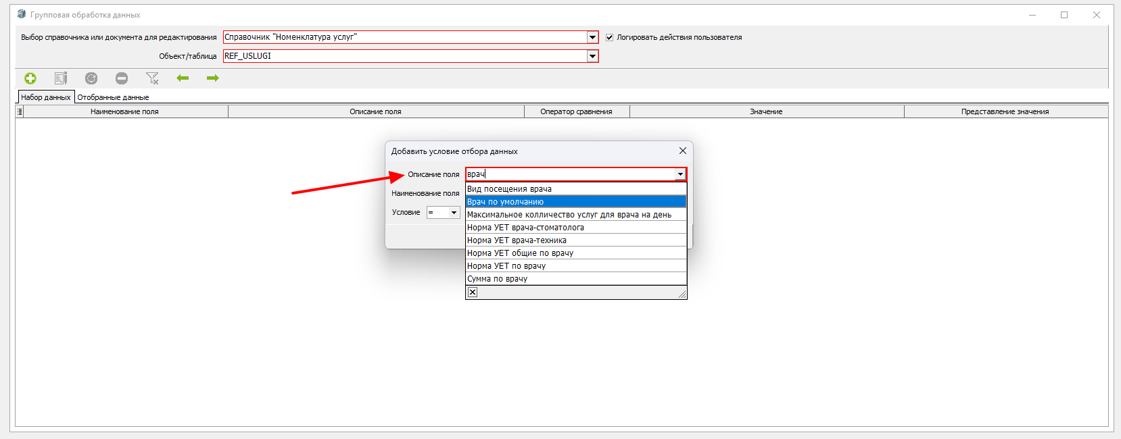
Task: Select 'Норма УЕТ врача-техника' option
Action: (576, 240)
